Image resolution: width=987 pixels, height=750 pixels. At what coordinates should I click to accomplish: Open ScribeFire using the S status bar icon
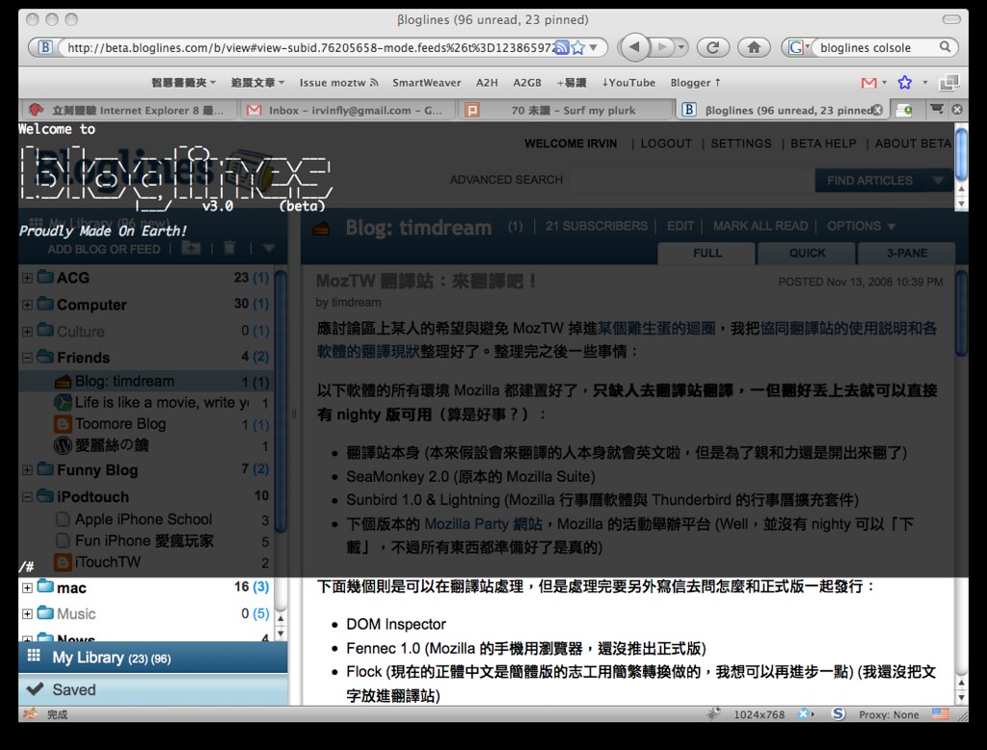tap(838, 714)
